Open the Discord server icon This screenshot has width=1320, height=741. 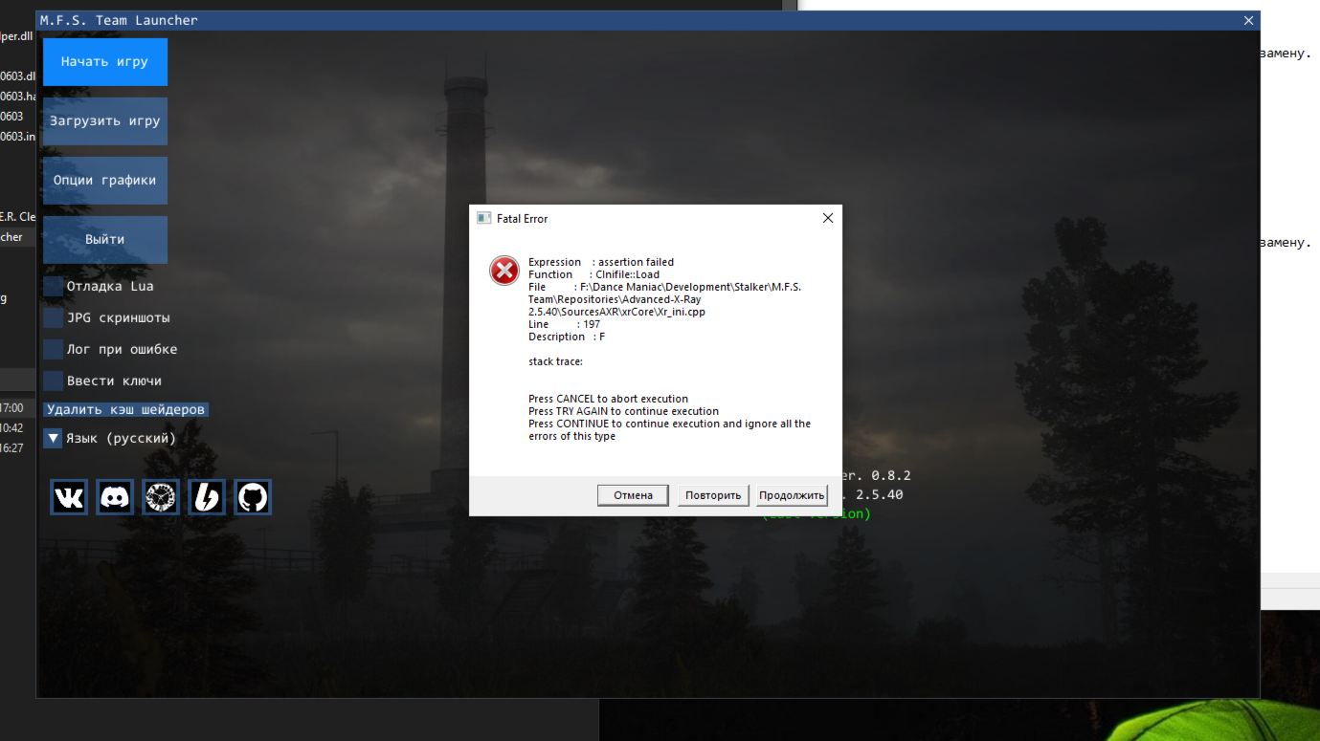(x=115, y=497)
